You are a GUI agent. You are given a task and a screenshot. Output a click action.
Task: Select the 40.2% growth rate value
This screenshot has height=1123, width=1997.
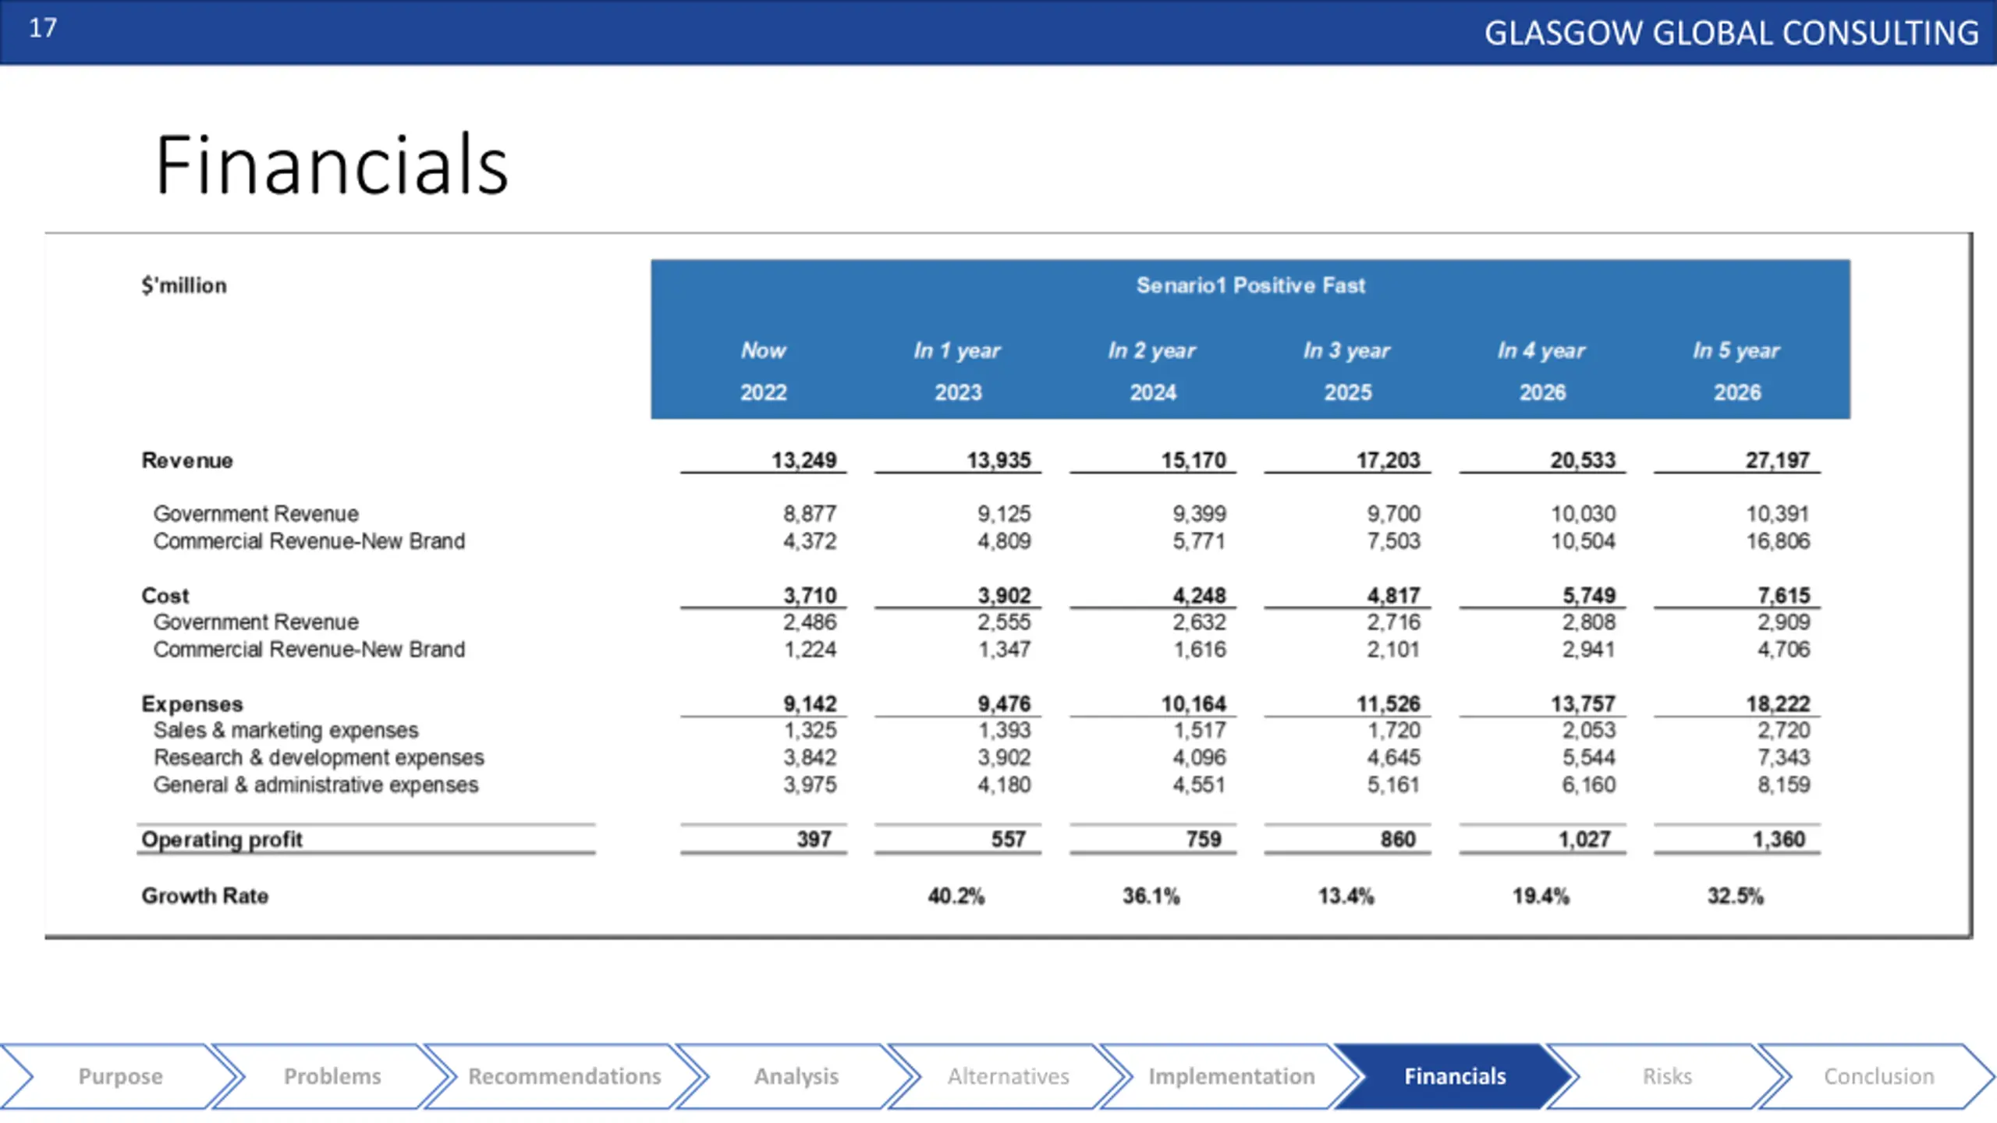[x=956, y=896]
